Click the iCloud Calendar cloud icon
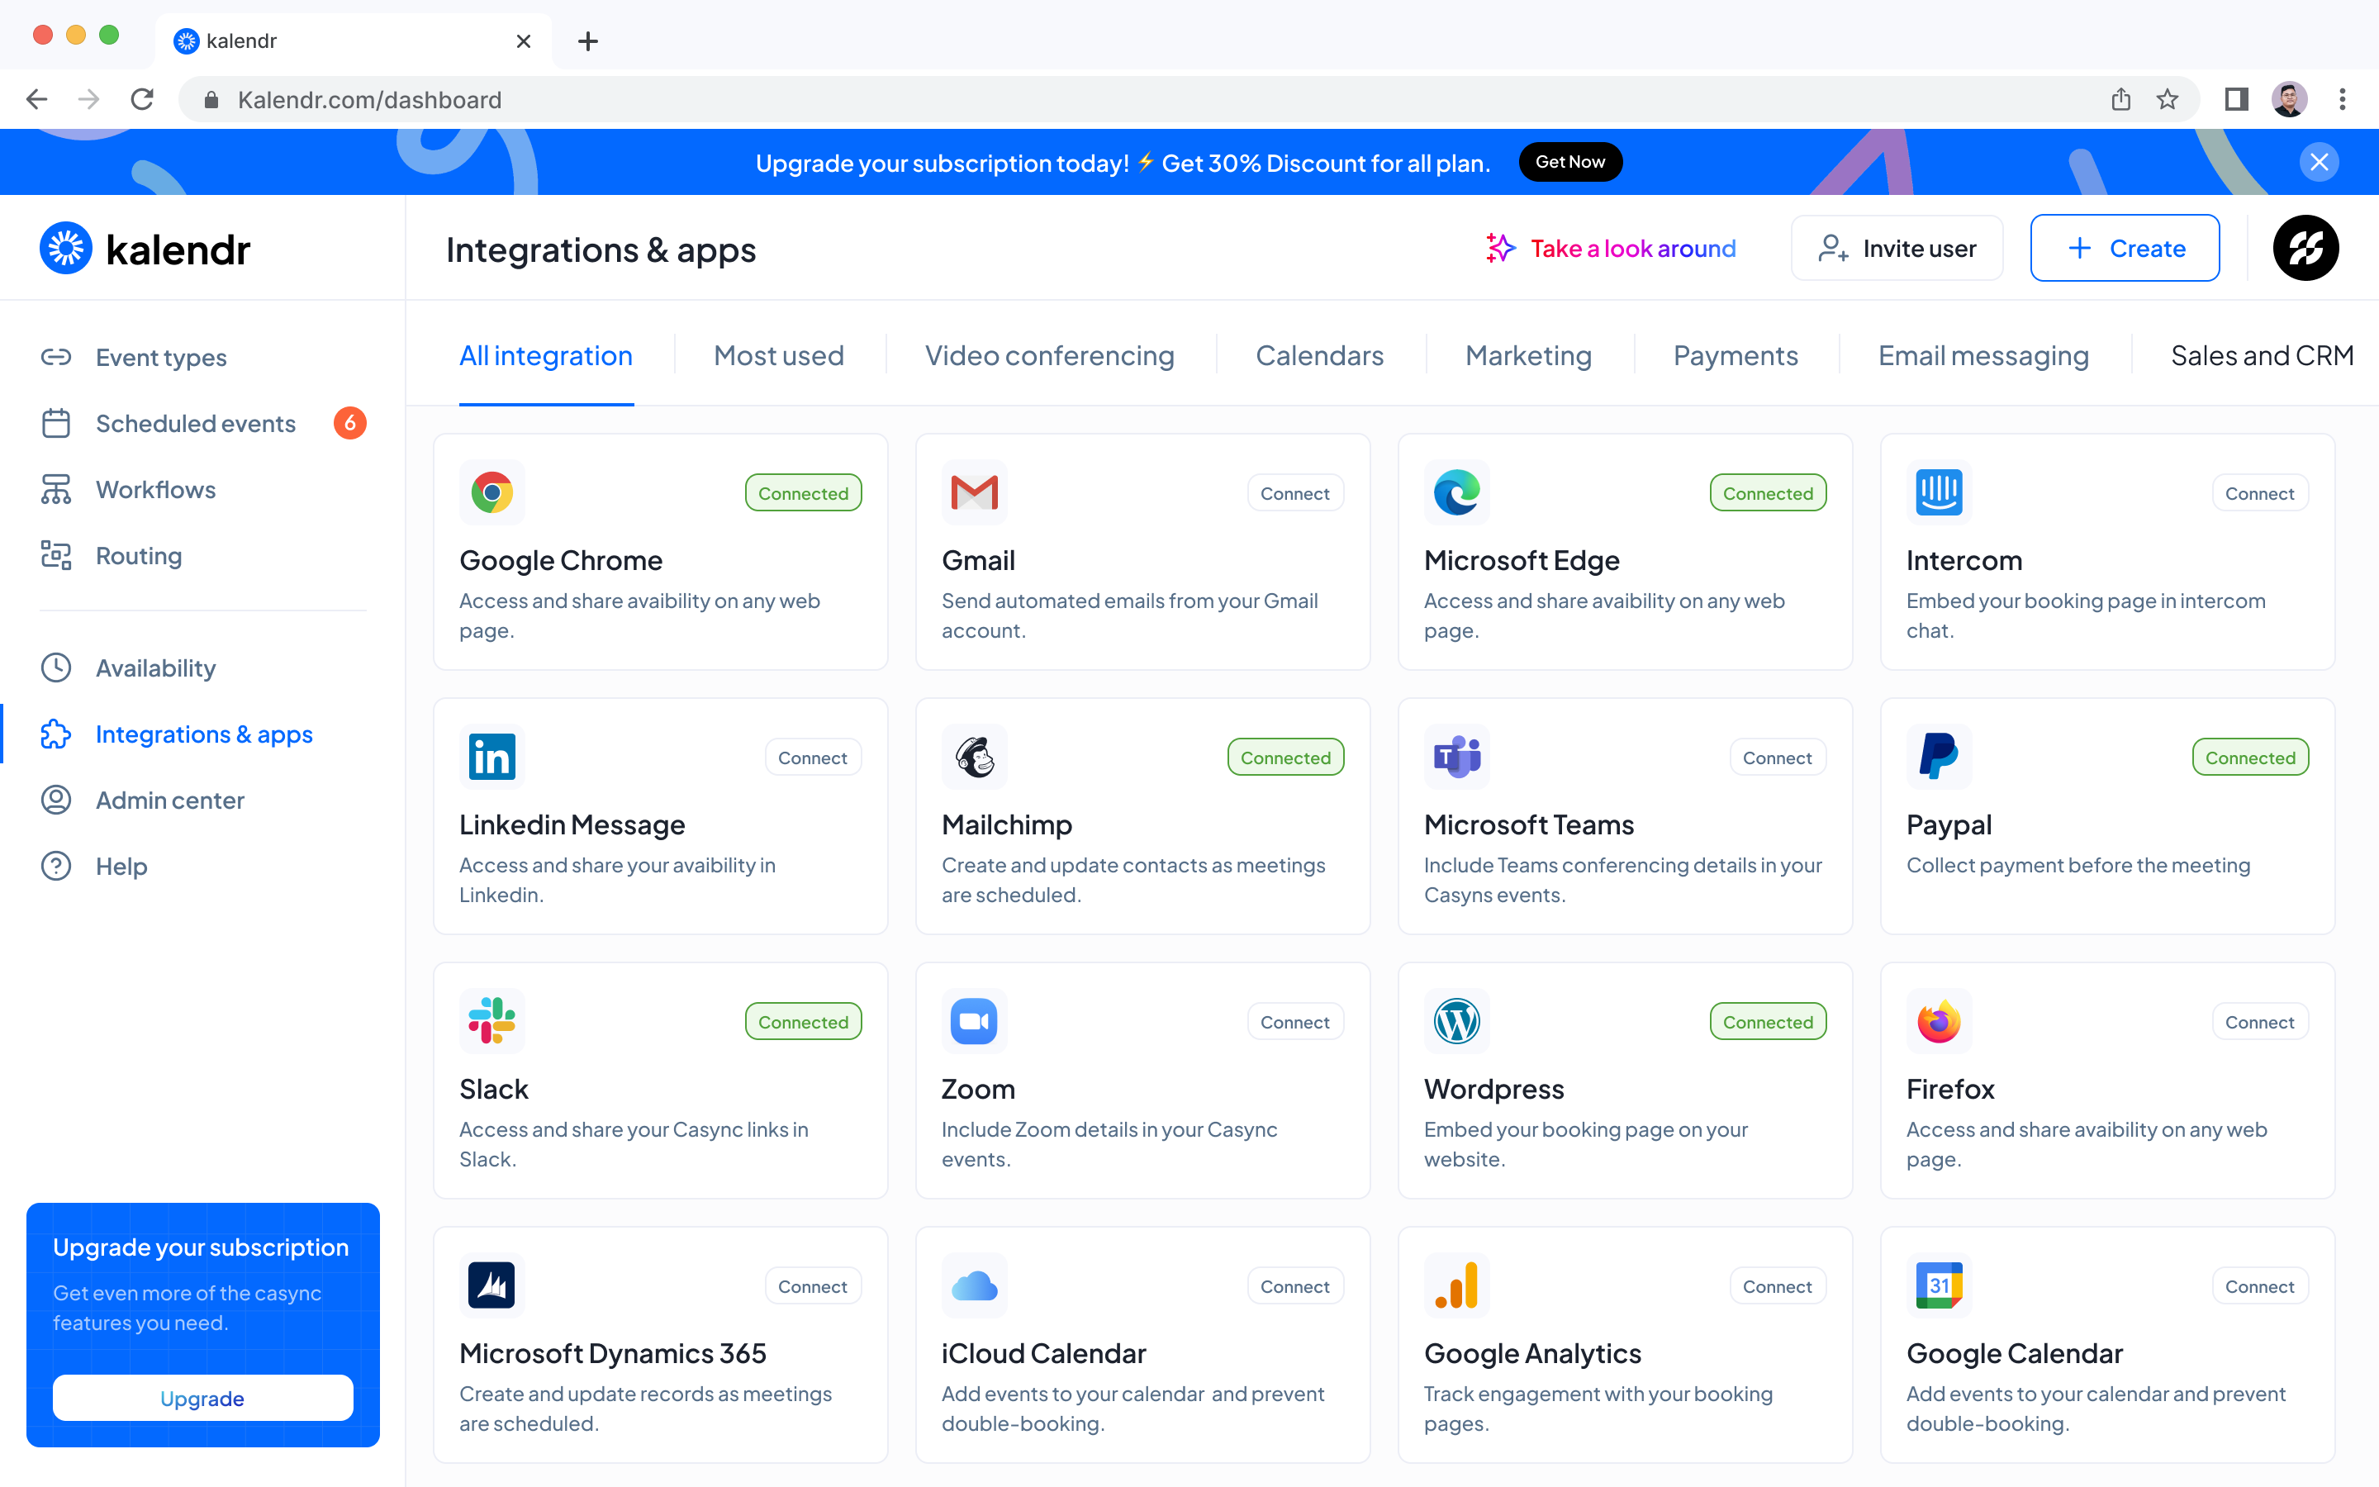 click(974, 1285)
